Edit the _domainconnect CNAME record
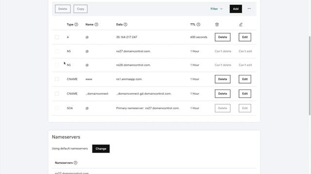This screenshot has height=174, width=311. click(x=245, y=94)
